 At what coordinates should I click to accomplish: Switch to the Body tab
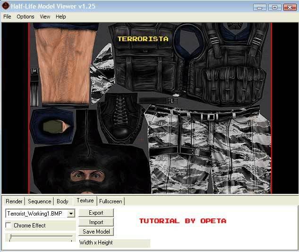[62, 201]
